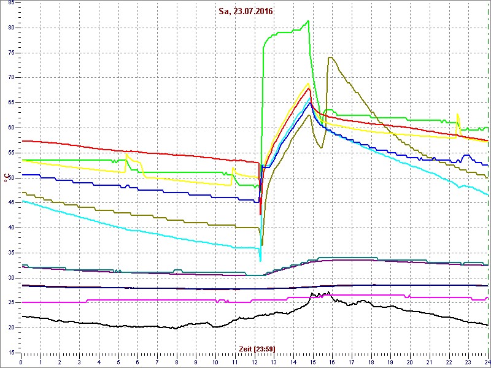
Task: Select hour 14 on the time axis
Action: pos(293,362)
